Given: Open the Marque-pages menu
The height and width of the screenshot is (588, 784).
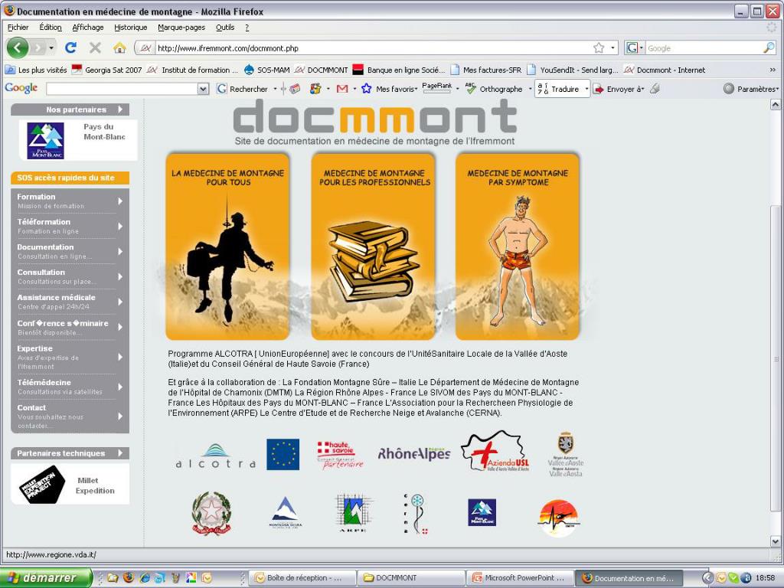Looking at the screenshot, I should point(181,27).
